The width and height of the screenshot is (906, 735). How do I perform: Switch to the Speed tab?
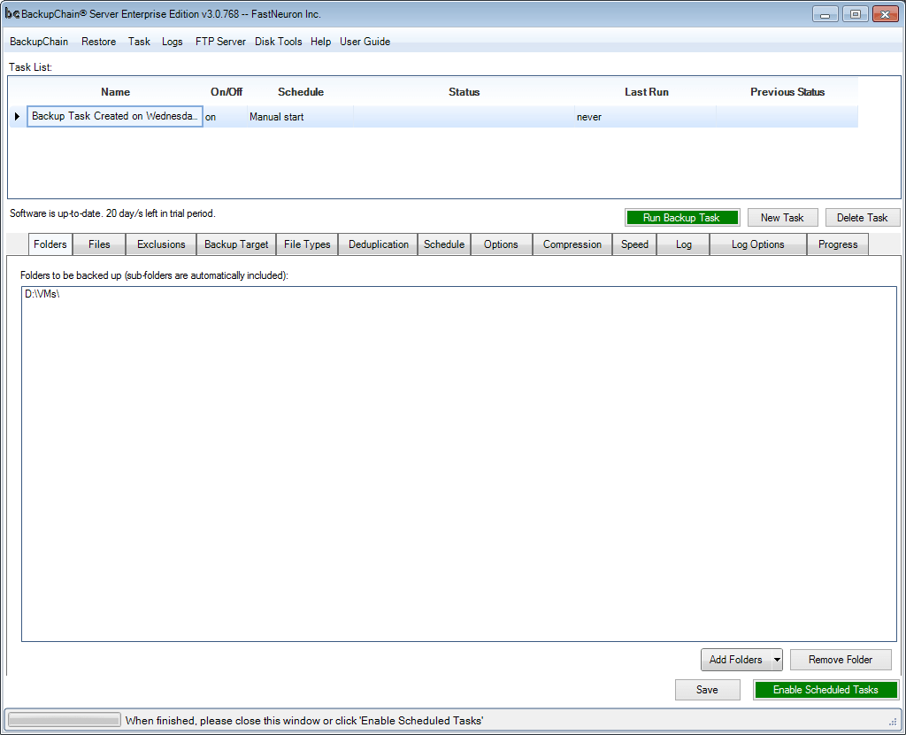tap(634, 244)
